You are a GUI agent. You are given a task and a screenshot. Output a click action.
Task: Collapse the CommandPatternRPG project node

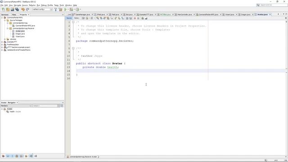[2, 18]
